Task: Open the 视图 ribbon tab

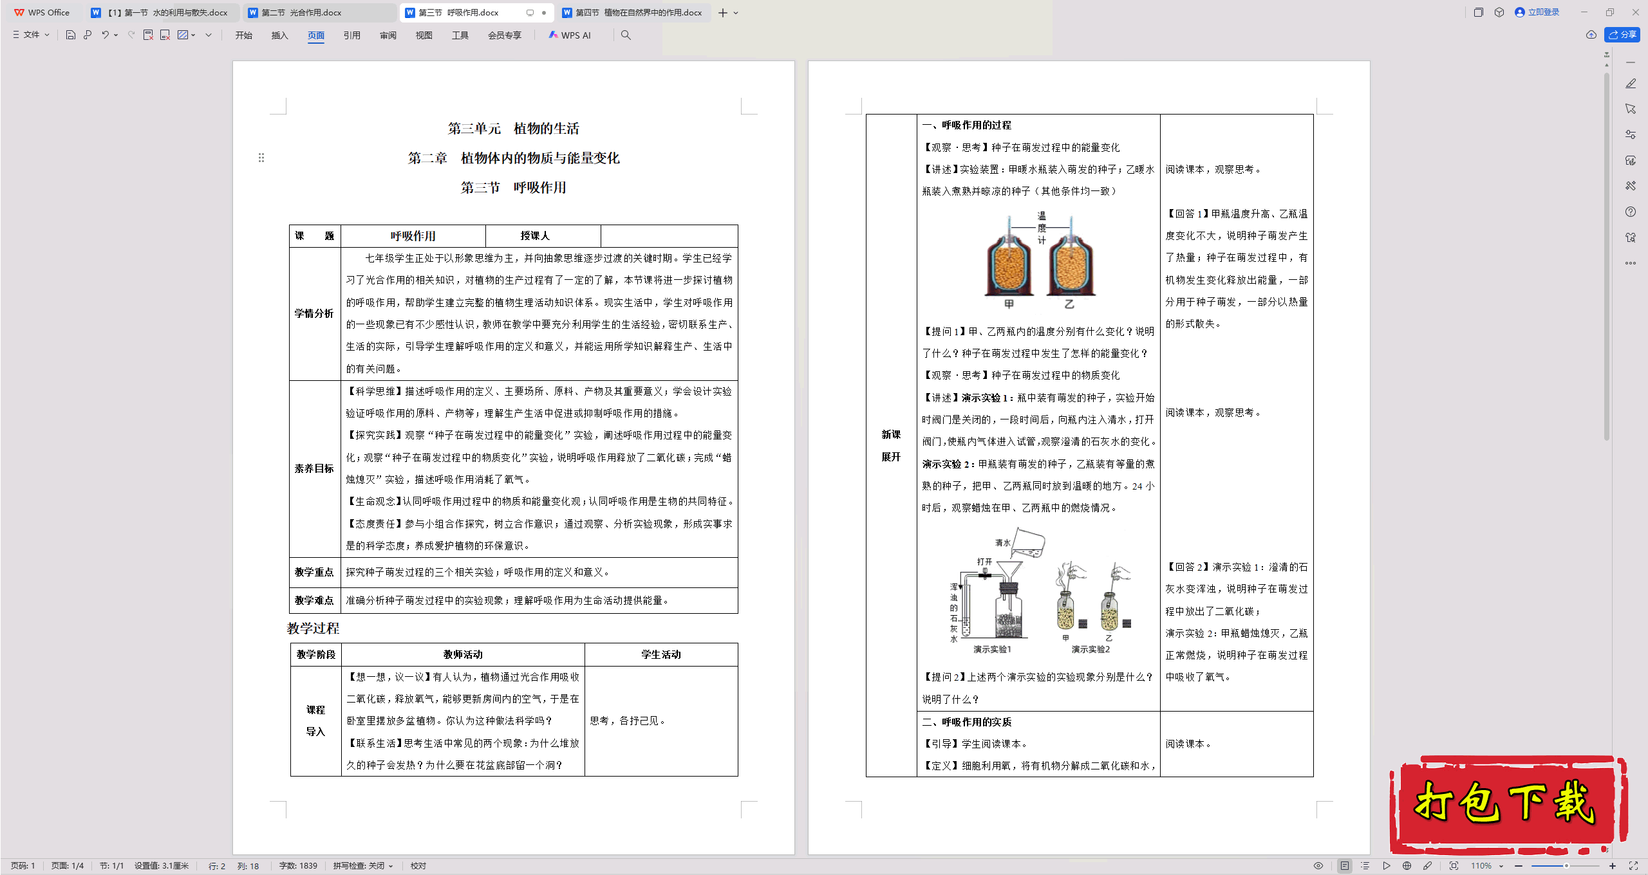Action: [x=424, y=35]
